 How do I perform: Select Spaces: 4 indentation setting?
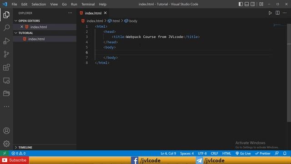click(187, 154)
